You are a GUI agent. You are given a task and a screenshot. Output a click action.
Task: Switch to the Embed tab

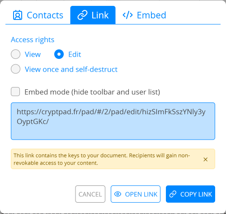144,15
